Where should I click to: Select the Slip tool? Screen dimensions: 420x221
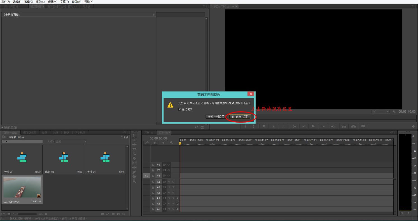click(x=134, y=163)
